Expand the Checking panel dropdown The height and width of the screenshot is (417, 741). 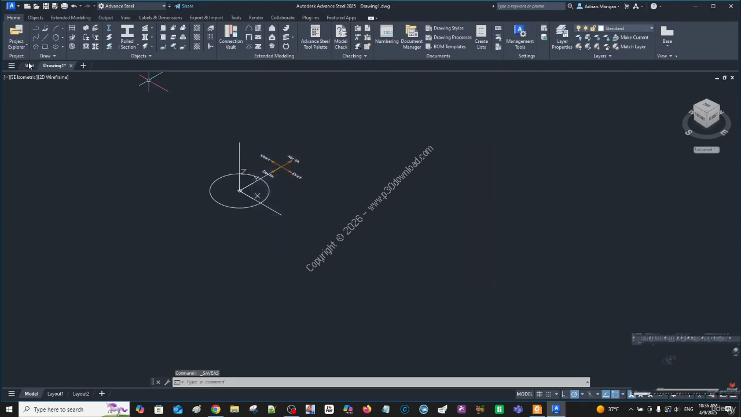(354, 56)
